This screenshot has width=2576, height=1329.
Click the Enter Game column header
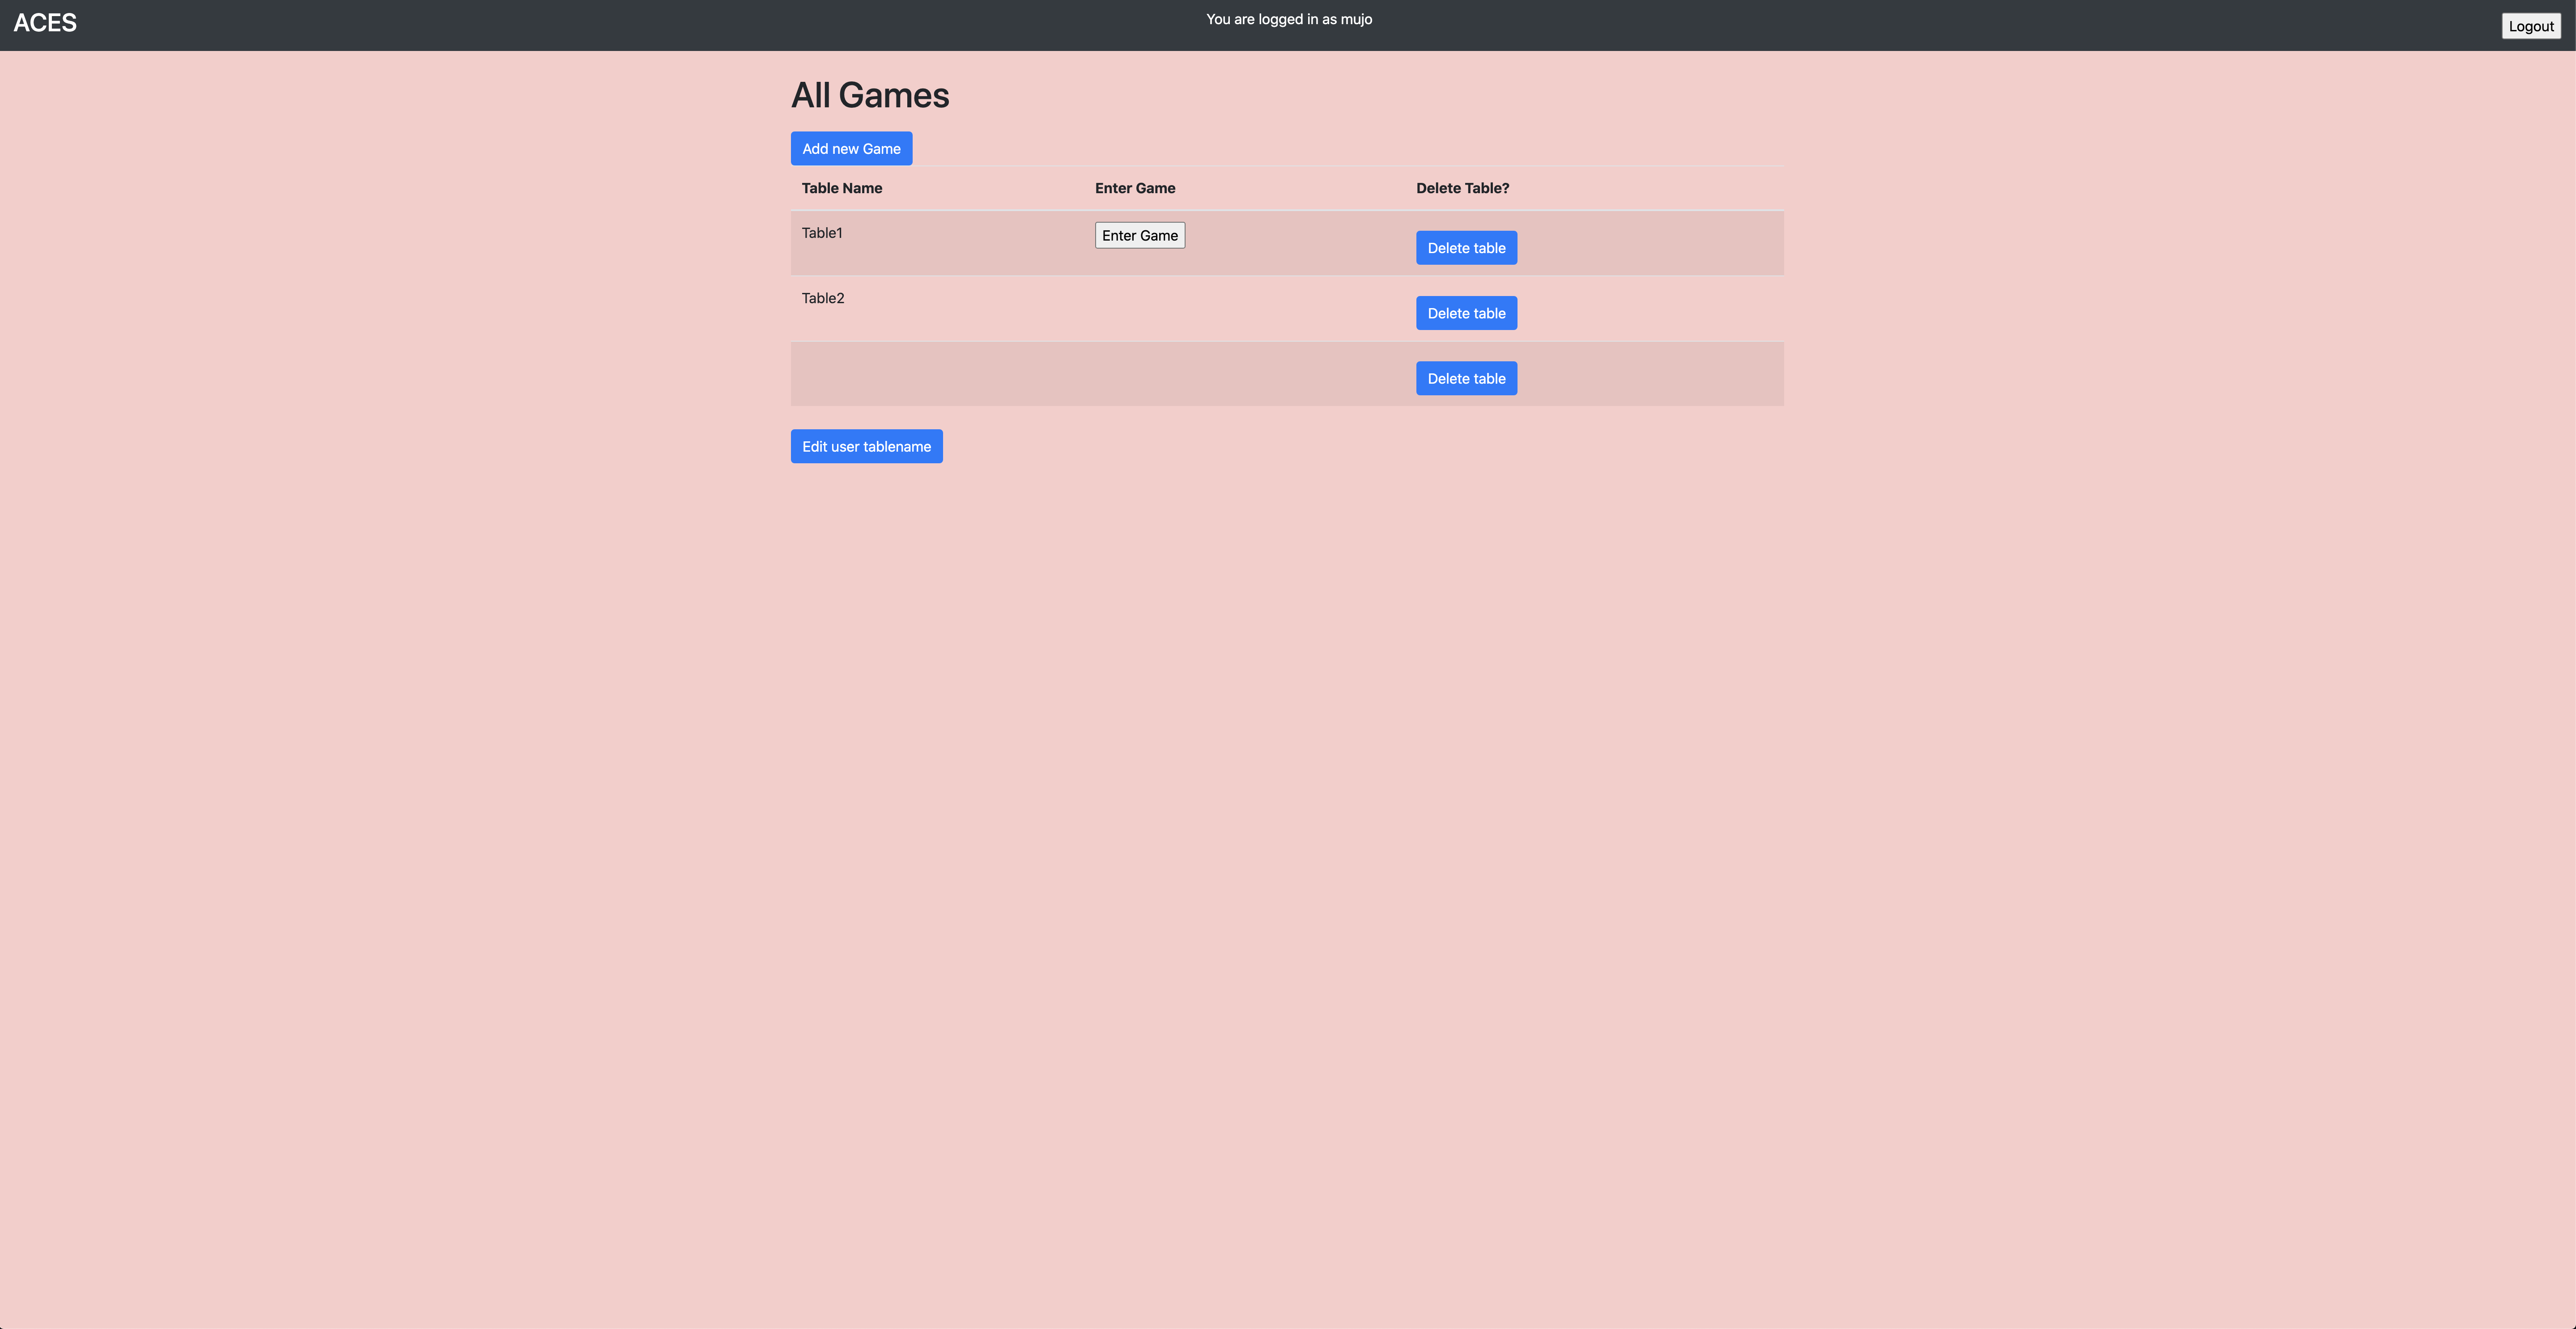tap(1135, 188)
